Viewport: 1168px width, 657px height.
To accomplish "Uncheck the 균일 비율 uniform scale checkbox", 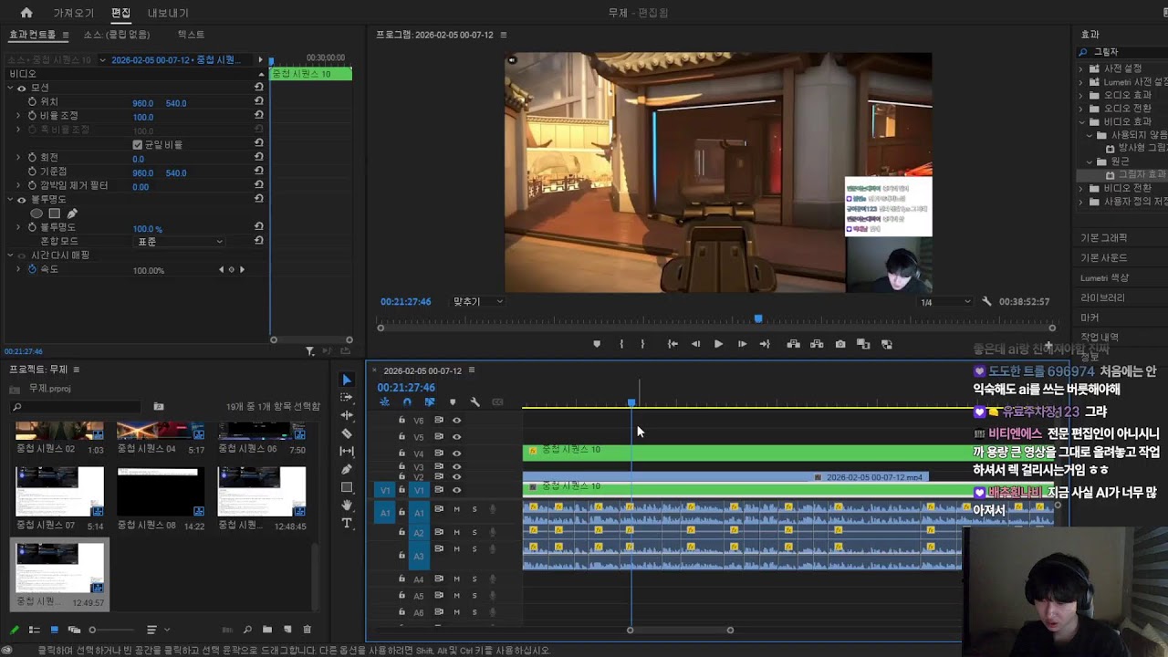I will 138,144.
